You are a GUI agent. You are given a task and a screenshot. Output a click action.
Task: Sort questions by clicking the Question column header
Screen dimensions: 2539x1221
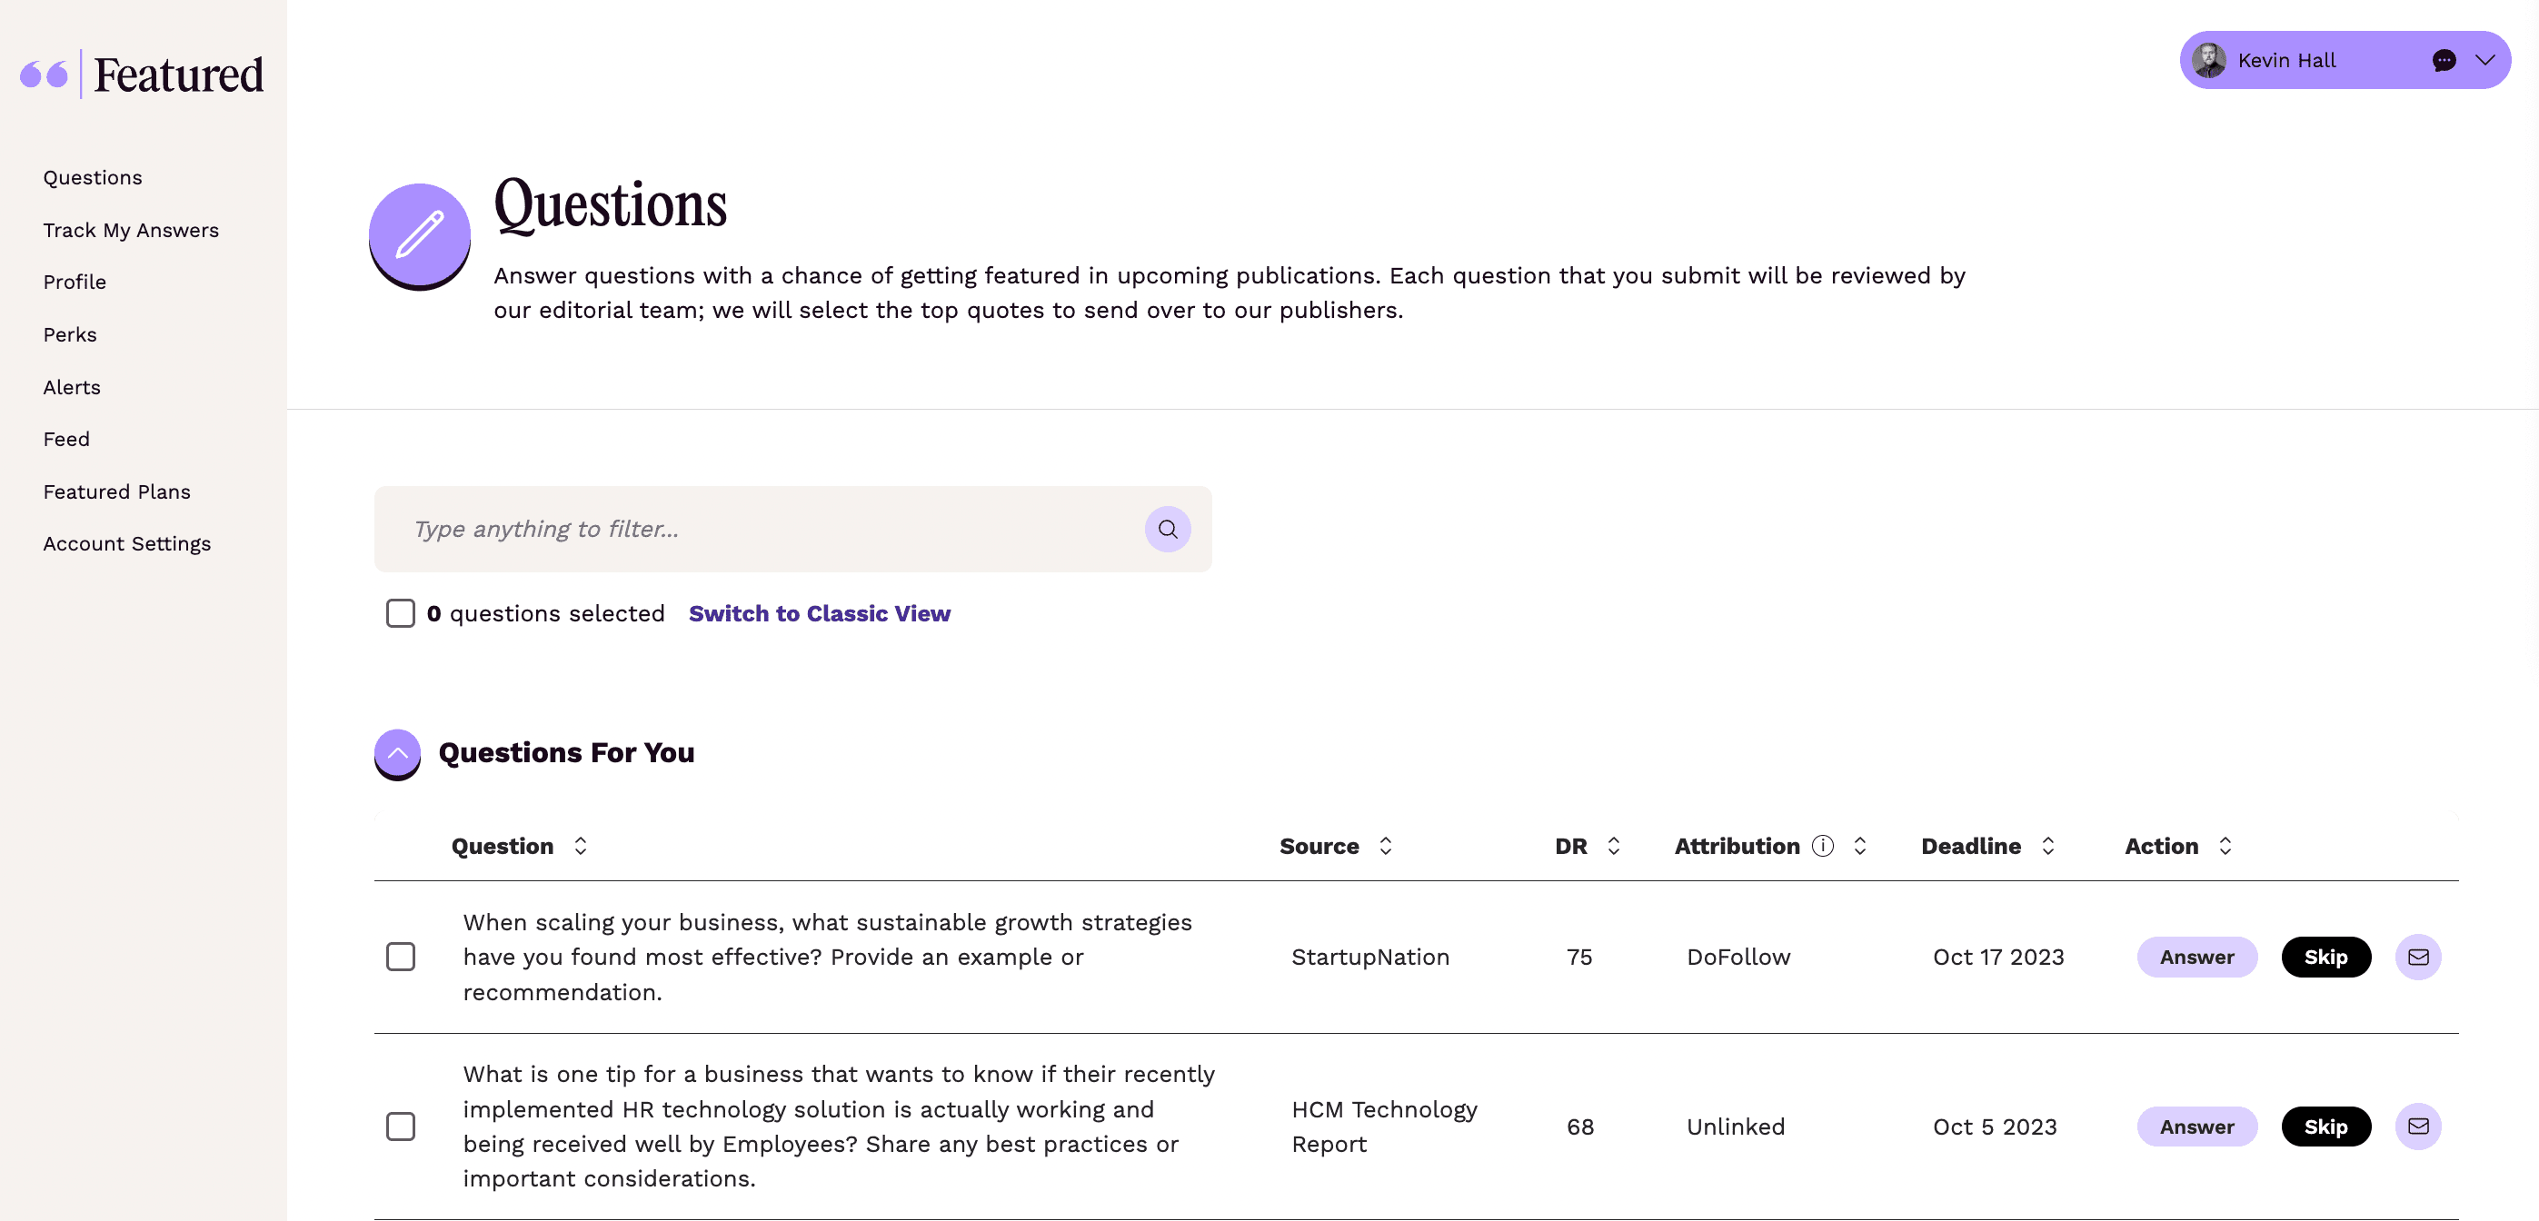click(x=516, y=845)
